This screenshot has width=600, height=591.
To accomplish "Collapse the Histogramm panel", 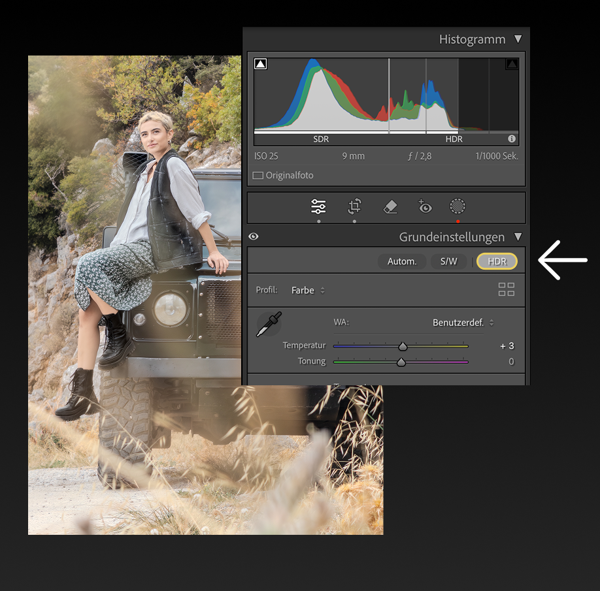I will pyautogui.click(x=518, y=40).
